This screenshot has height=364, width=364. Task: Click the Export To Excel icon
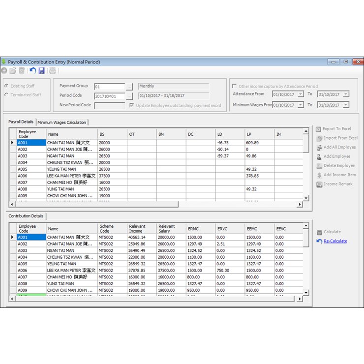point(319,129)
